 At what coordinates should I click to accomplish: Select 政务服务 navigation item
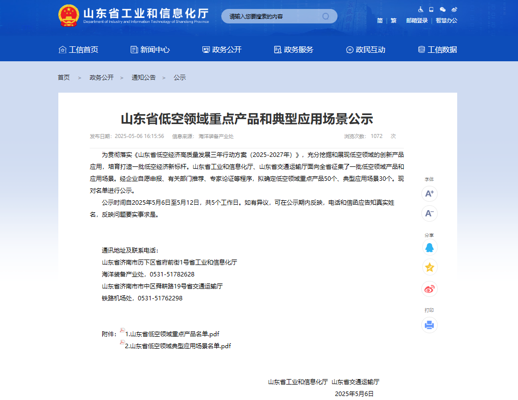pos(294,49)
